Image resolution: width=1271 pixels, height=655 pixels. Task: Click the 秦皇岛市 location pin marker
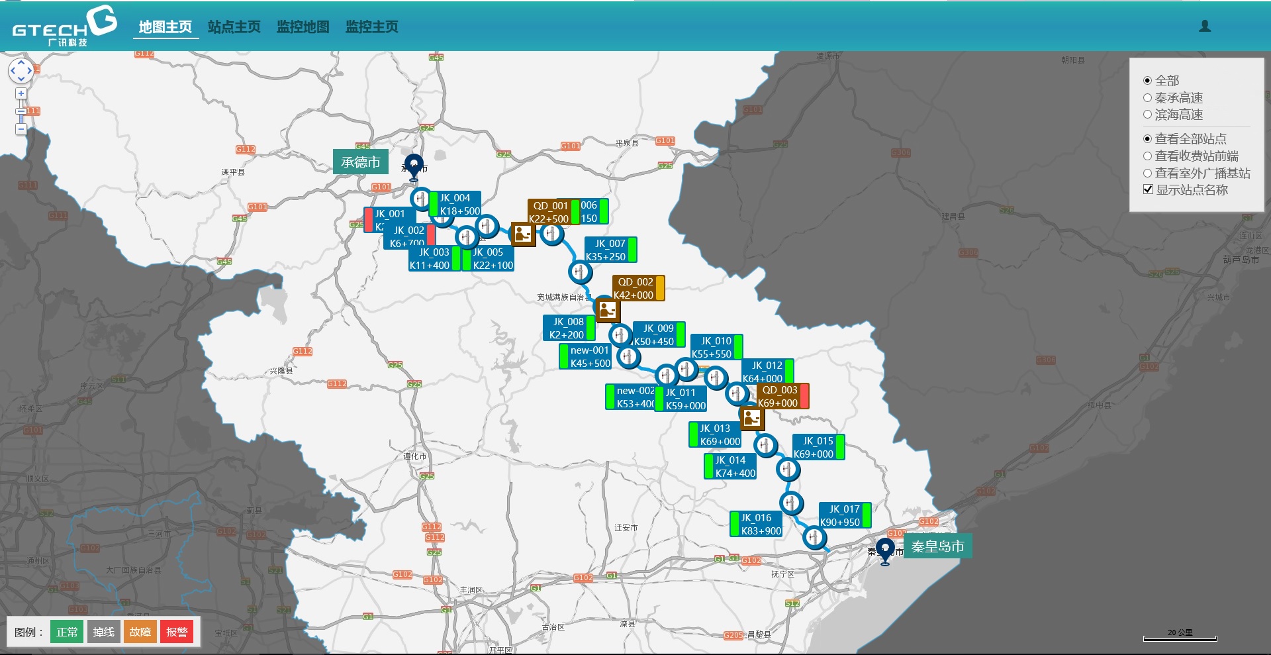click(884, 550)
